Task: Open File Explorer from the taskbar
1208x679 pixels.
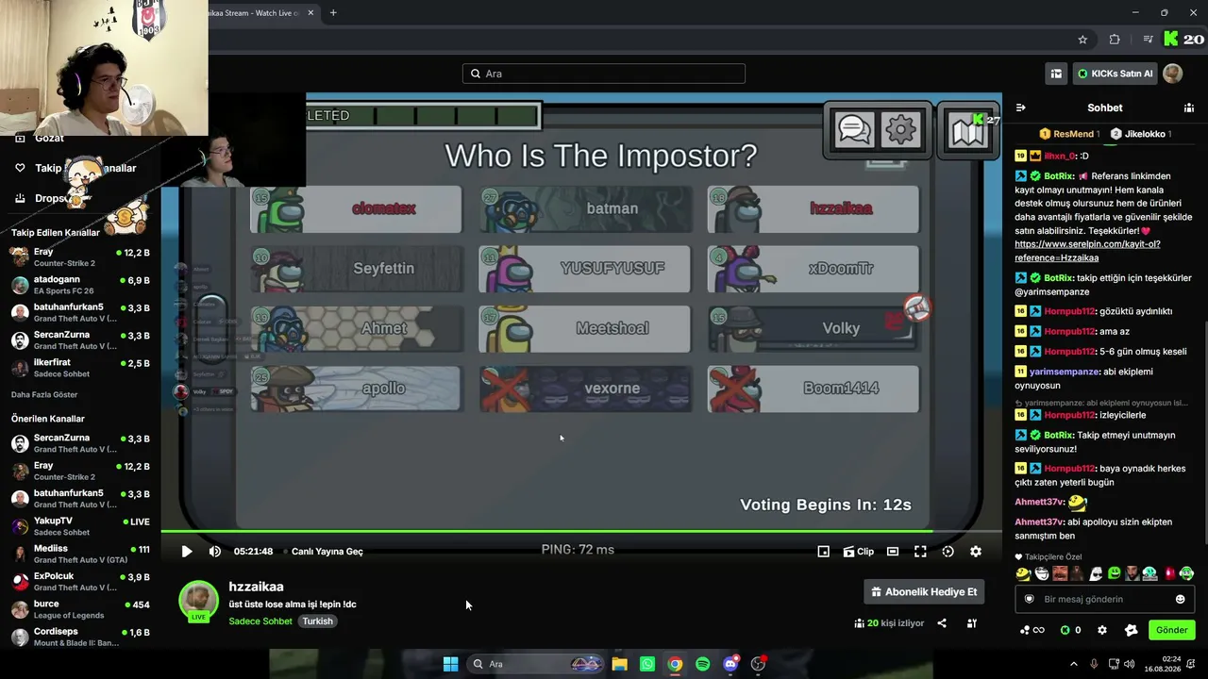Action: click(x=619, y=664)
